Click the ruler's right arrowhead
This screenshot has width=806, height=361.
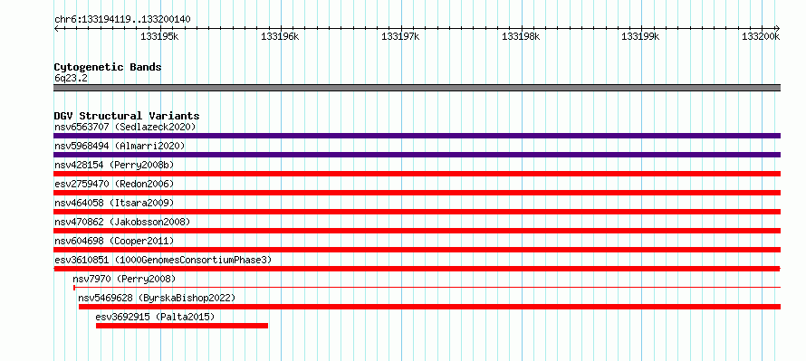click(x=778, y=28)
